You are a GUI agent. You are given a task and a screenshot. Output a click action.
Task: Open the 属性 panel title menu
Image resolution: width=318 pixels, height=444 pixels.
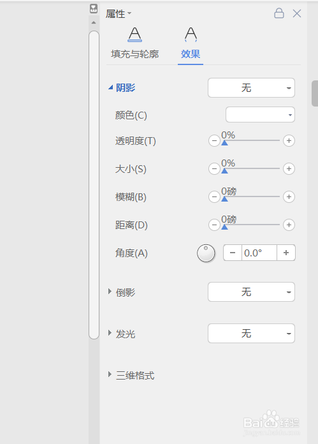119,13
